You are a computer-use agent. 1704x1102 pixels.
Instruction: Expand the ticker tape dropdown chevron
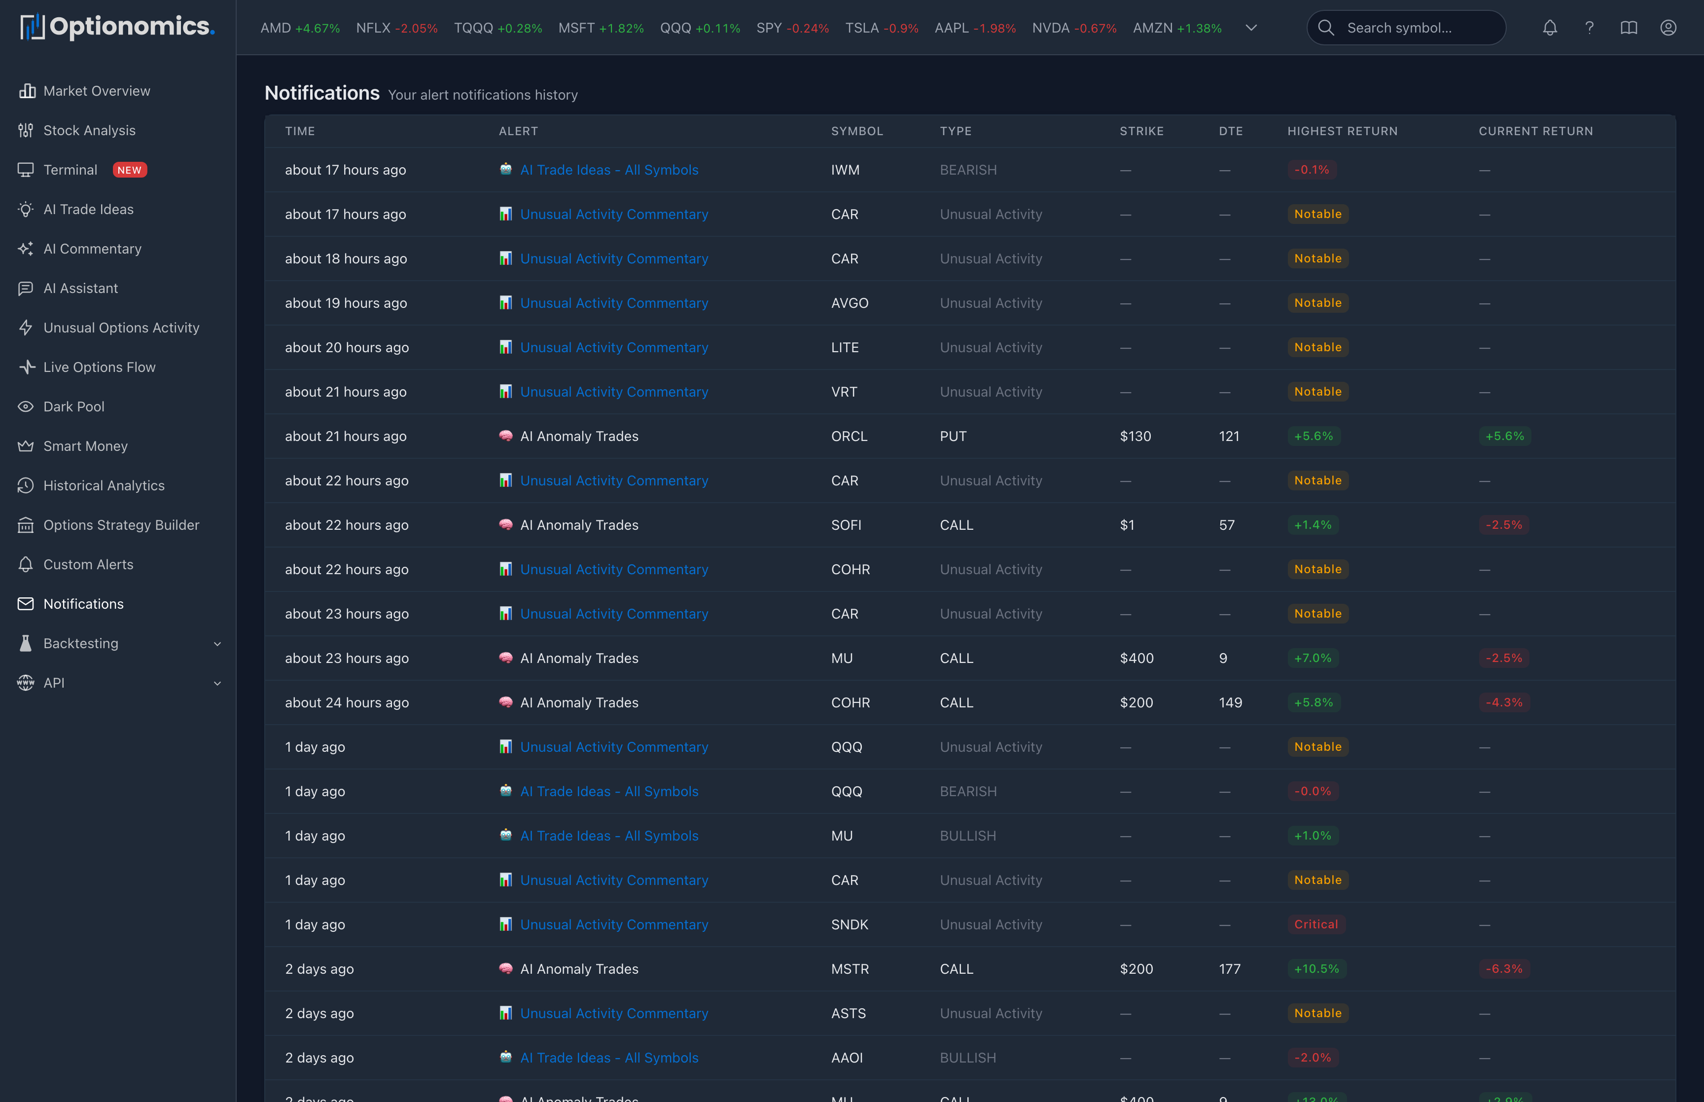[1251, 28]
